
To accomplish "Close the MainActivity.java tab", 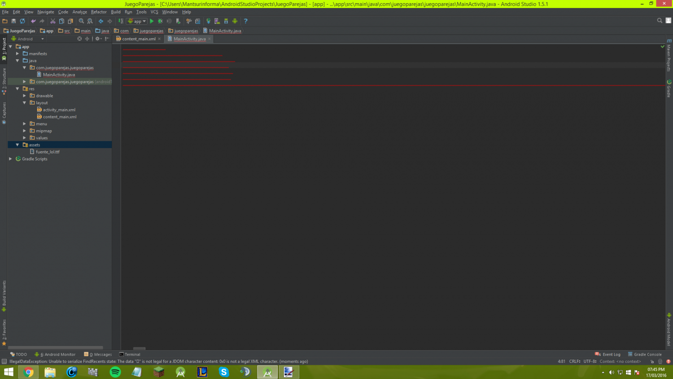I will (210, 39).
